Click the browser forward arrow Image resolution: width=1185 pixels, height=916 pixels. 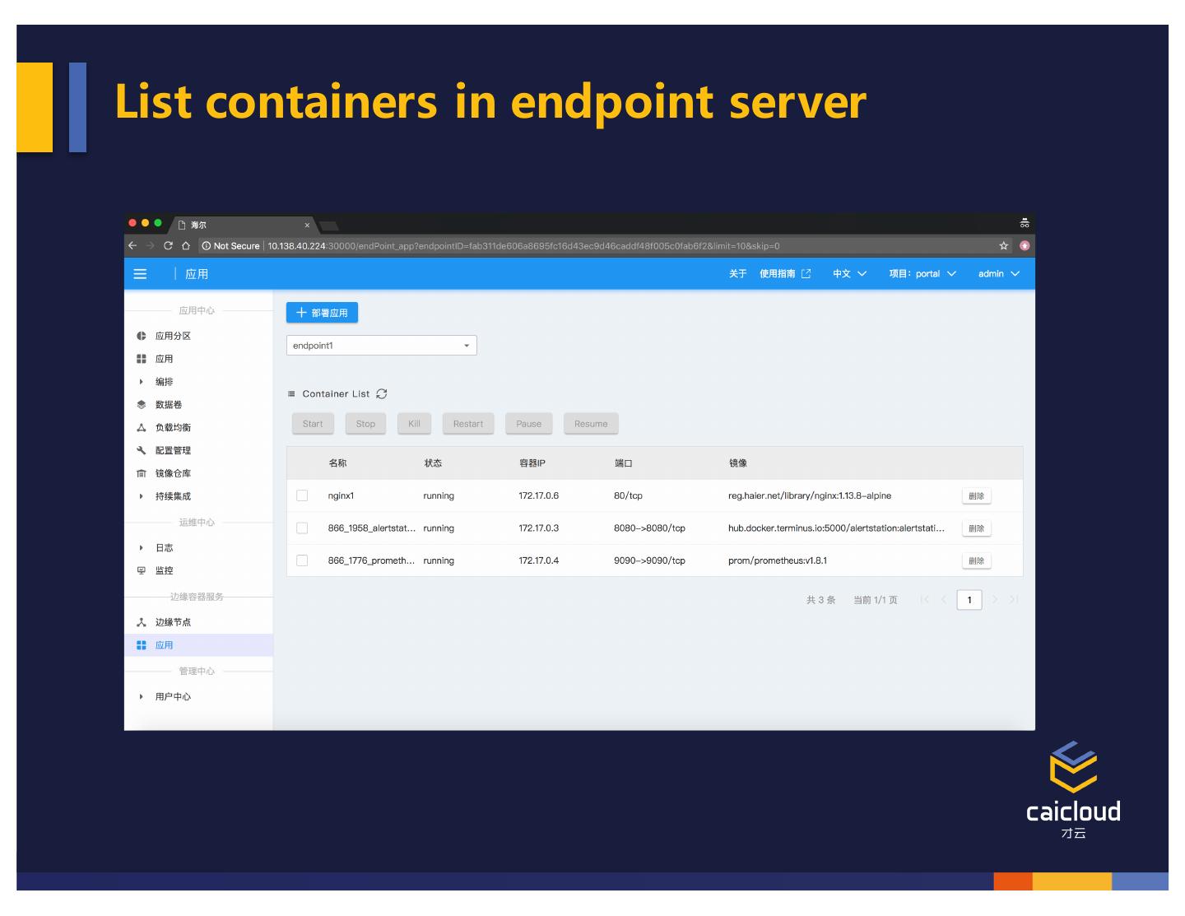pos(150,246)
